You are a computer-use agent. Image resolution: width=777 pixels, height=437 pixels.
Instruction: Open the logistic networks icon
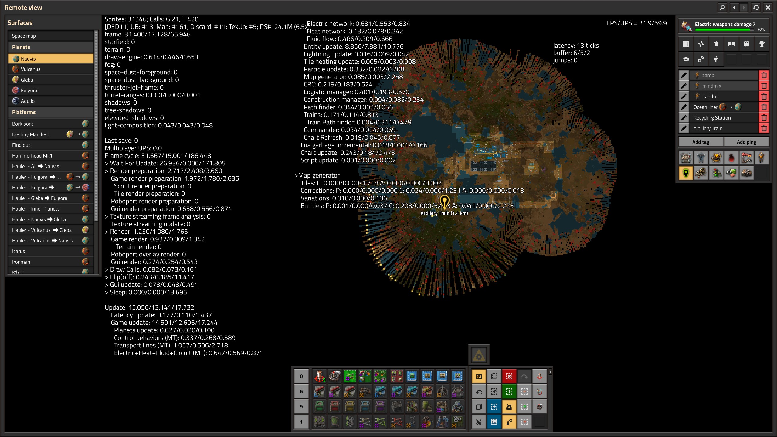(x=716, y=44)
